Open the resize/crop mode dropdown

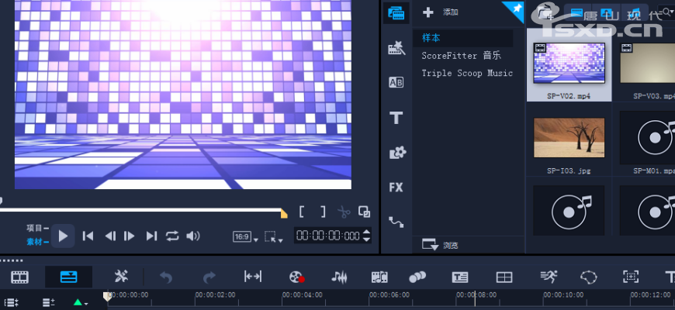pos(273,236)
